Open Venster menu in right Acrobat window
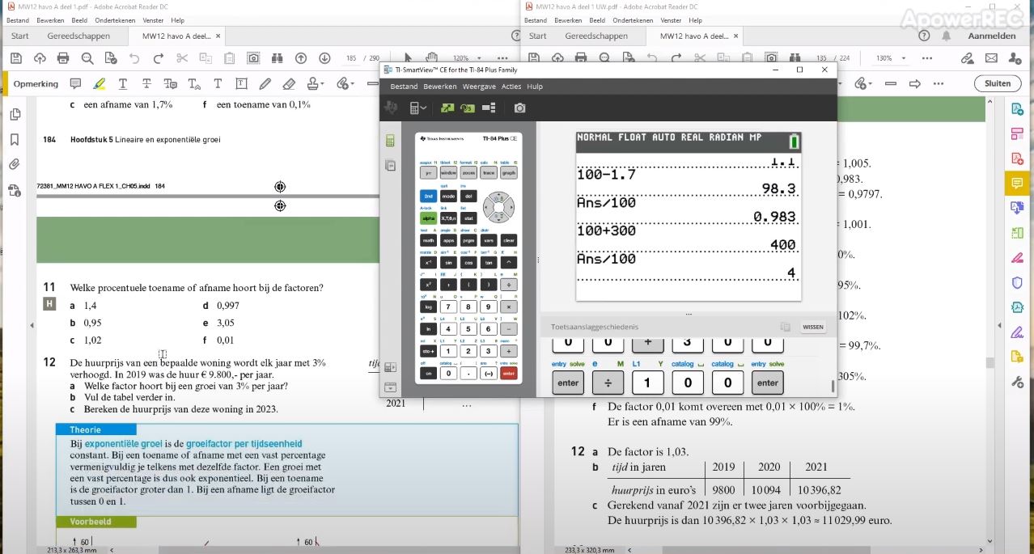Image resolution: width=1034 pixels, height=554 pixels. pyautogui.click(x=672, y=20)
